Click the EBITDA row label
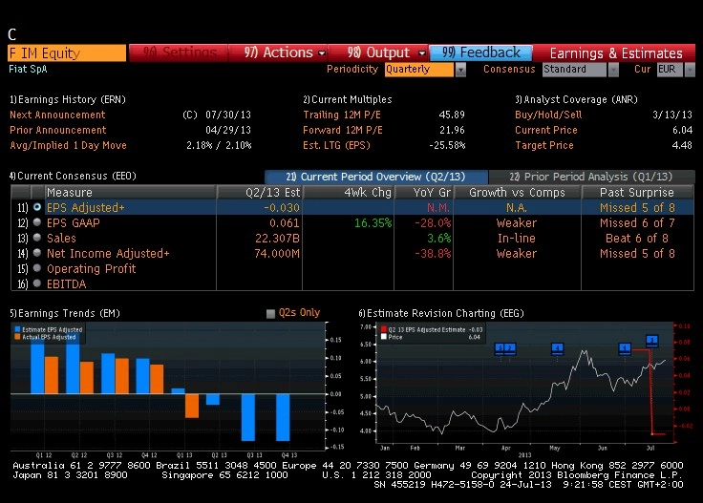The image size is (703, 503). point(66,284)
